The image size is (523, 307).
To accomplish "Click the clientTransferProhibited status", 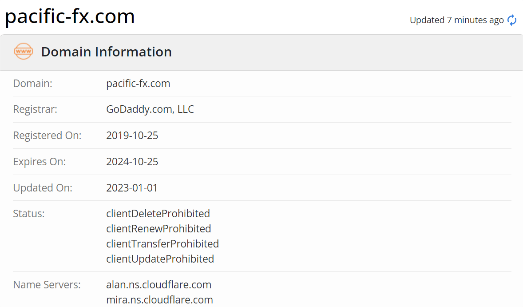I will pos(162,243).
